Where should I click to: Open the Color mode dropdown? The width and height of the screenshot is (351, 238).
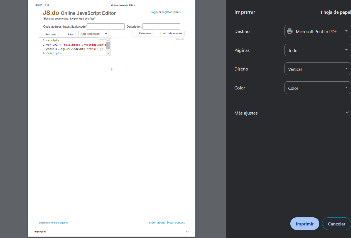318,88
